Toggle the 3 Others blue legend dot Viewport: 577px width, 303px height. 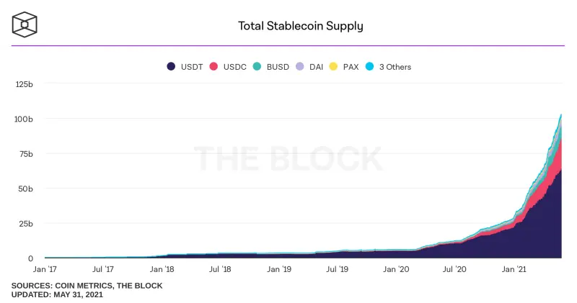(370, 66)
